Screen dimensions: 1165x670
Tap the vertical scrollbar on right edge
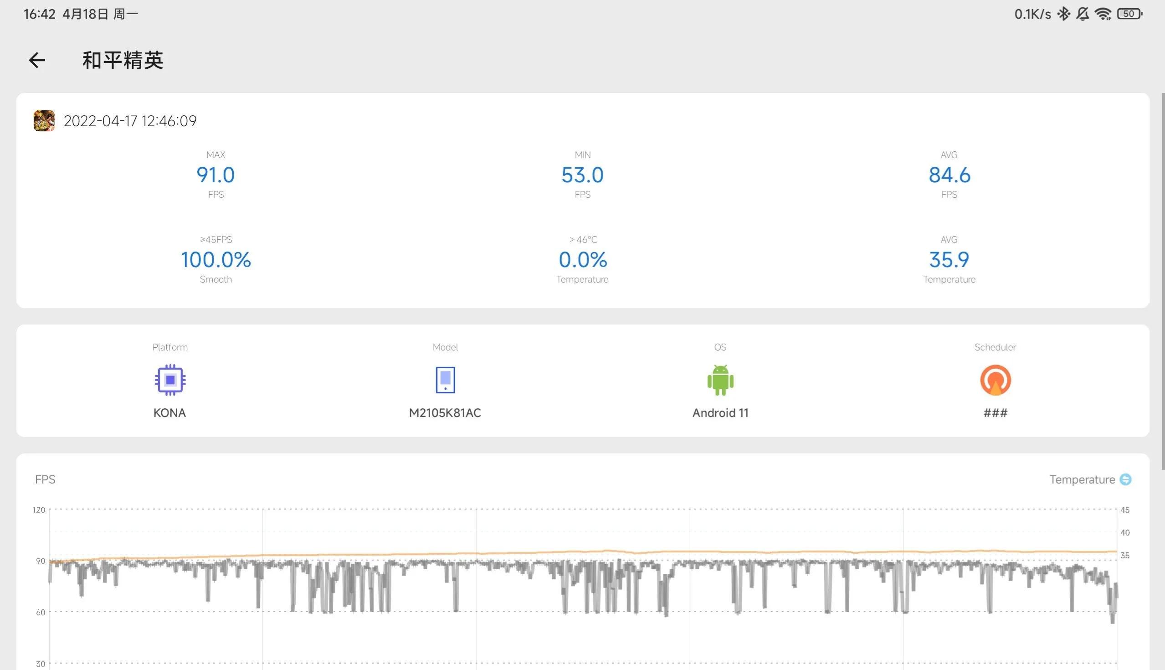pyautogui.click(x=1163, y=281)
